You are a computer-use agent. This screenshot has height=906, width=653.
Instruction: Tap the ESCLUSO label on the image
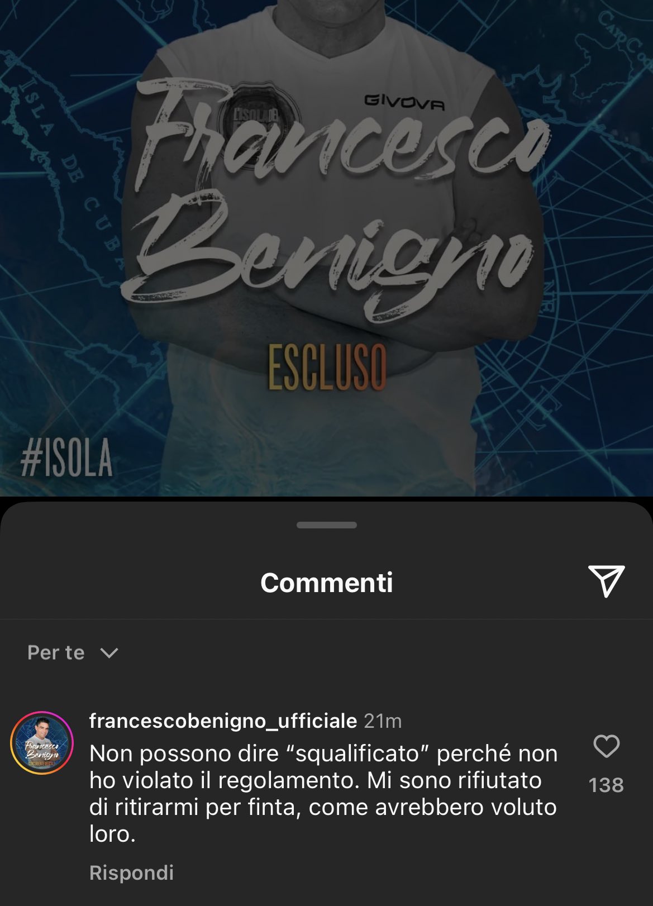[x=327, y=366]
